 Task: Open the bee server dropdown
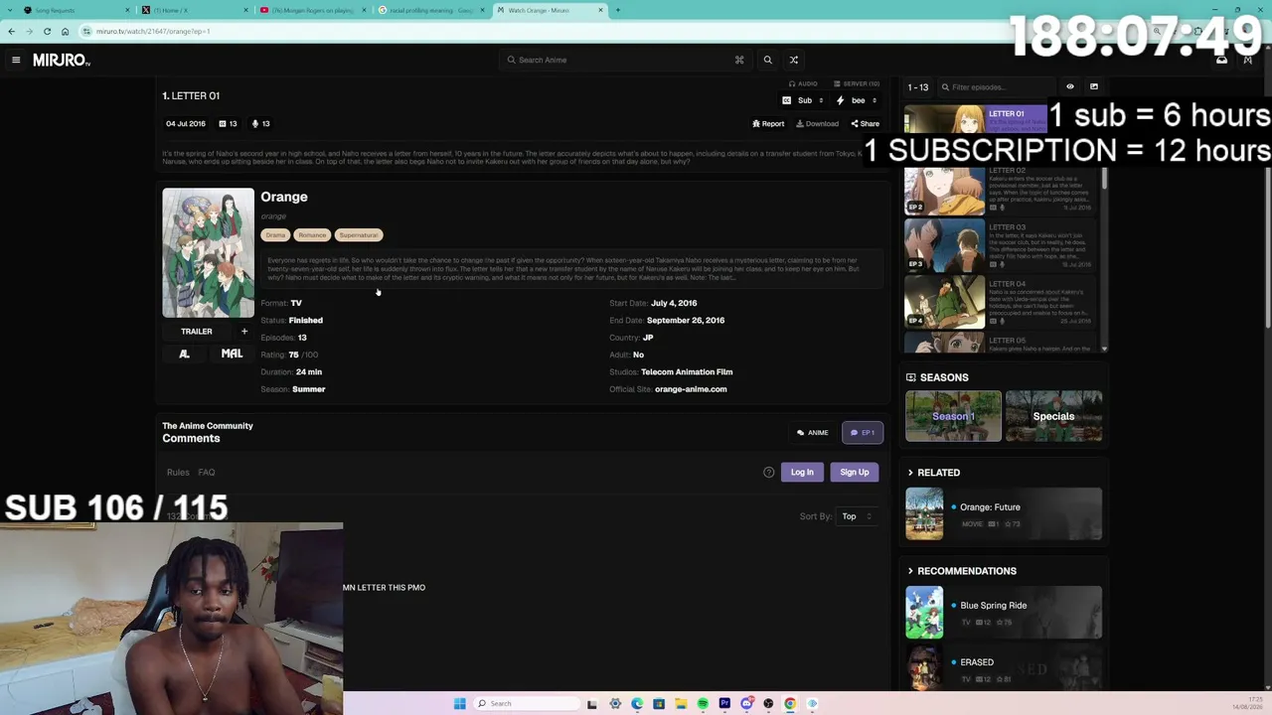(858, 100)
